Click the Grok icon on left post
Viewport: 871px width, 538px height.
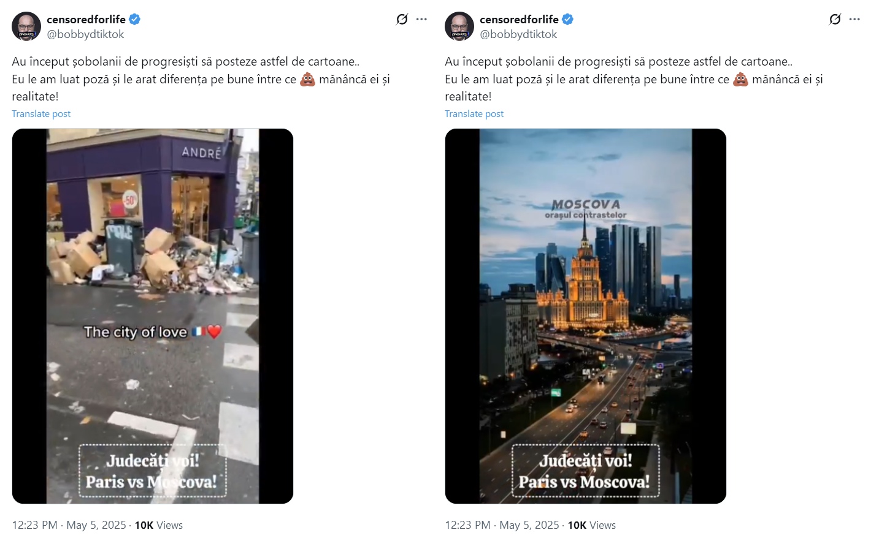[x=402, y=19]
